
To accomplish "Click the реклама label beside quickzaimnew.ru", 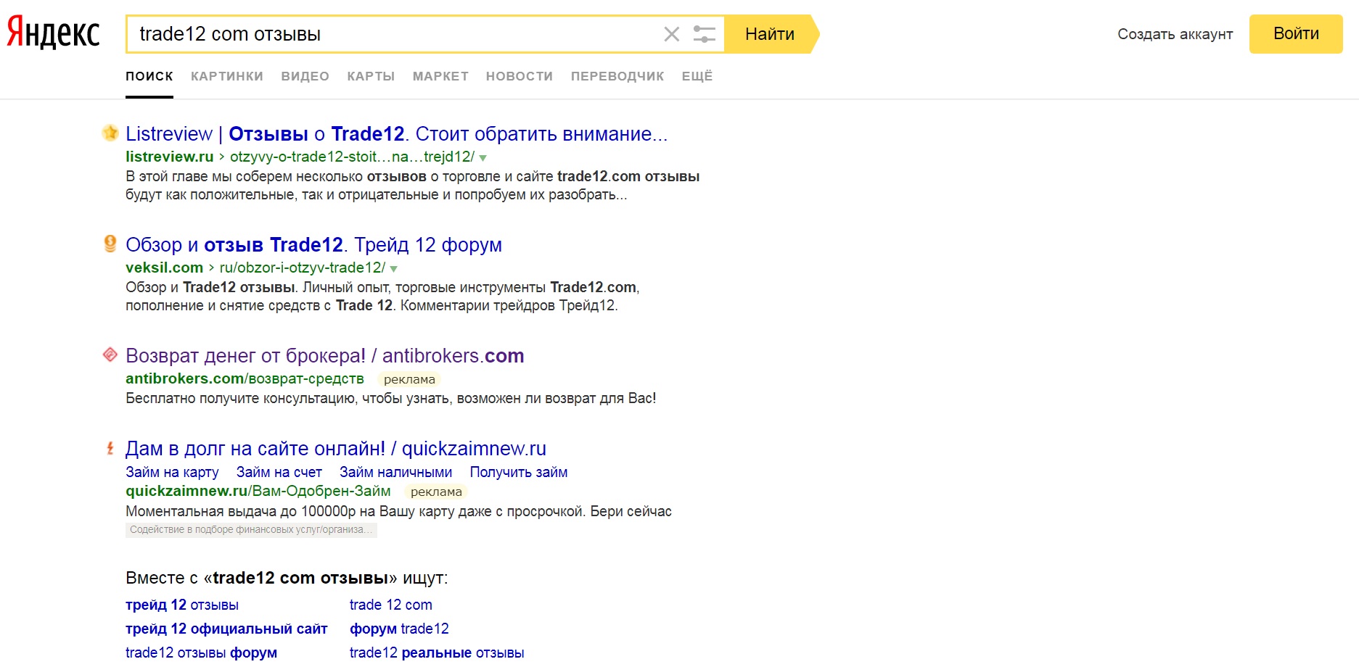I will pos(436,492).
